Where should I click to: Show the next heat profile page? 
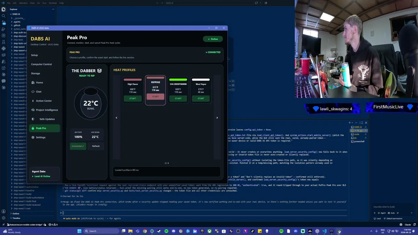pyautogui.click(x=217, y=118)
